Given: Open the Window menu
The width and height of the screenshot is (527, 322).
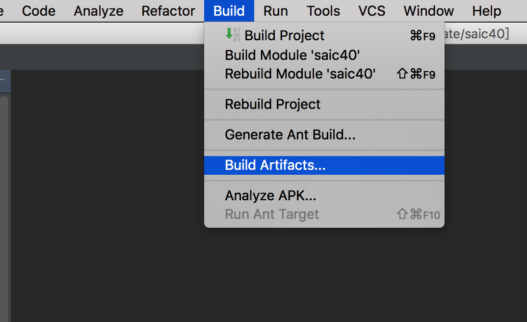Looking at the screenshot, I should pyautogui.click(x=429, y=11).
